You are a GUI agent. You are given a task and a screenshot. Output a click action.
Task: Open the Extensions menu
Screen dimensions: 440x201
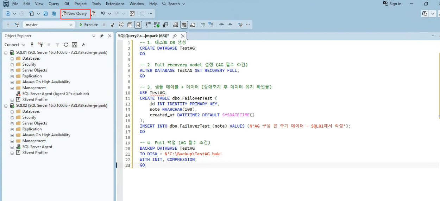(115, 4)
